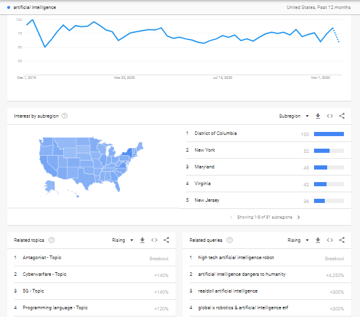The width and height of the screenshot is (360, 317).
Task: Open help icon next to Interest by subregion
Action: 64,116
